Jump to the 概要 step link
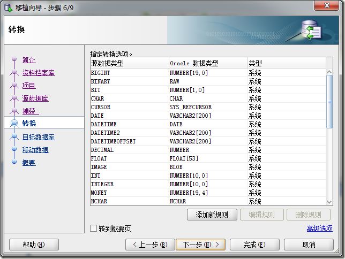345x259 pixels. click(29, 163)
